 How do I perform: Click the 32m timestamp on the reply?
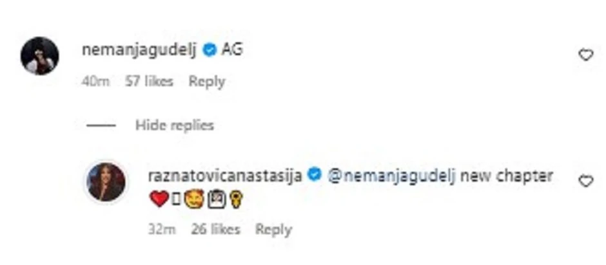coord(162,230)
